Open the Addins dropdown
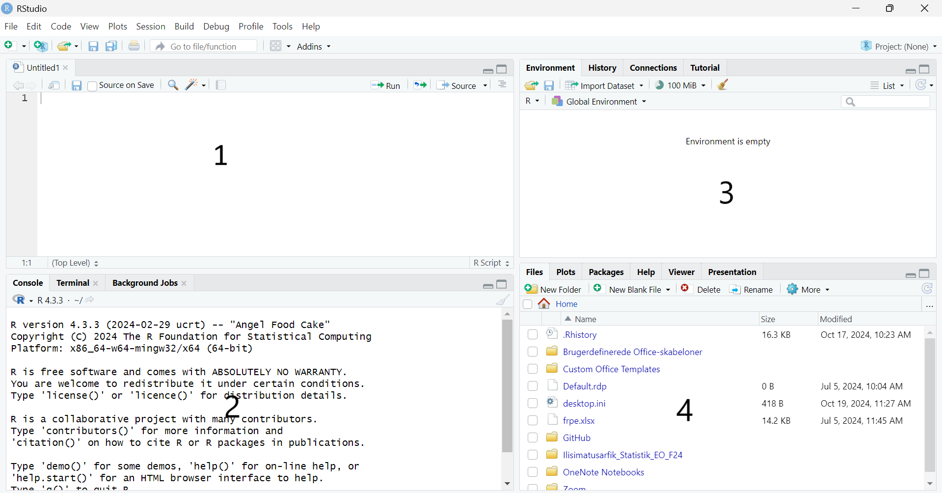The width and height of the screenshot is (942, 493). 314,46
